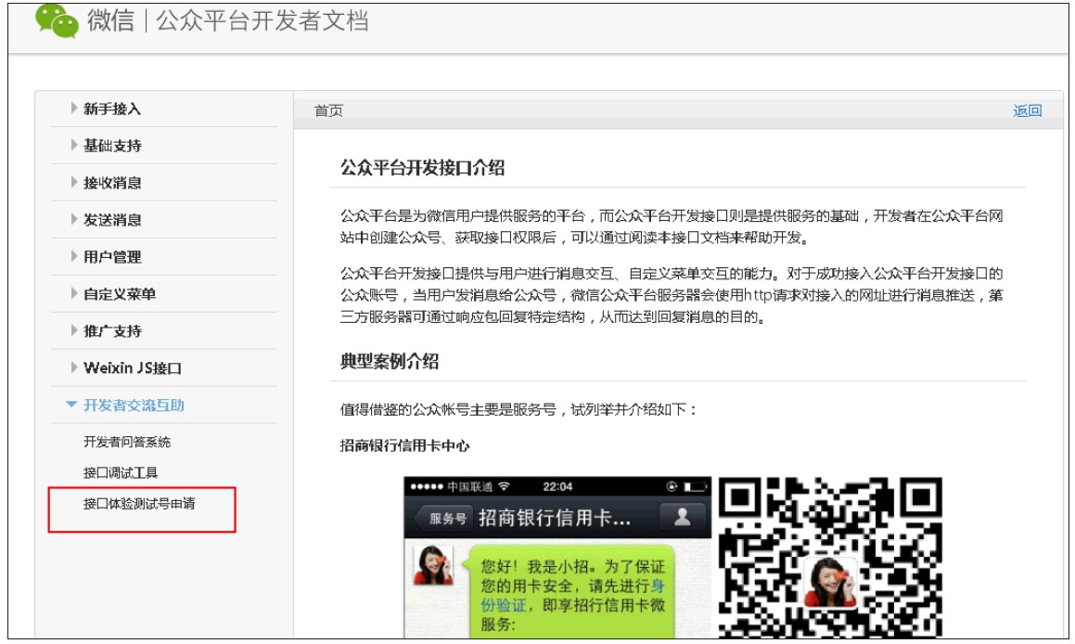This screenshot has height=644, width=1075.
Task: Open the Weixin JS接口 menu section
Action: click(133, 367)
